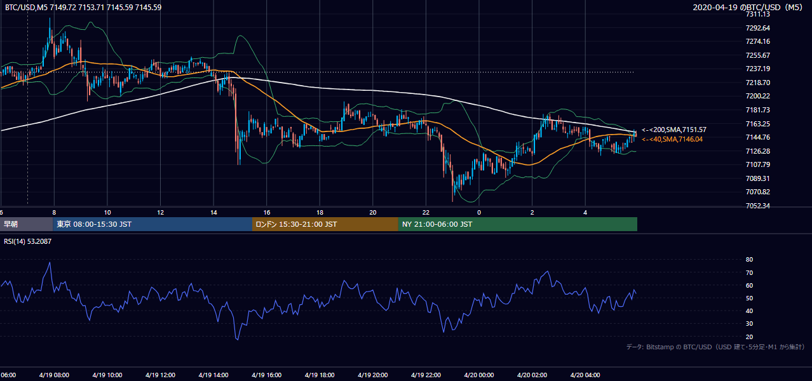Click hour label 16 under the price chart
The height and width of the screenshot is (381, 812).
(x=267, y=213)
